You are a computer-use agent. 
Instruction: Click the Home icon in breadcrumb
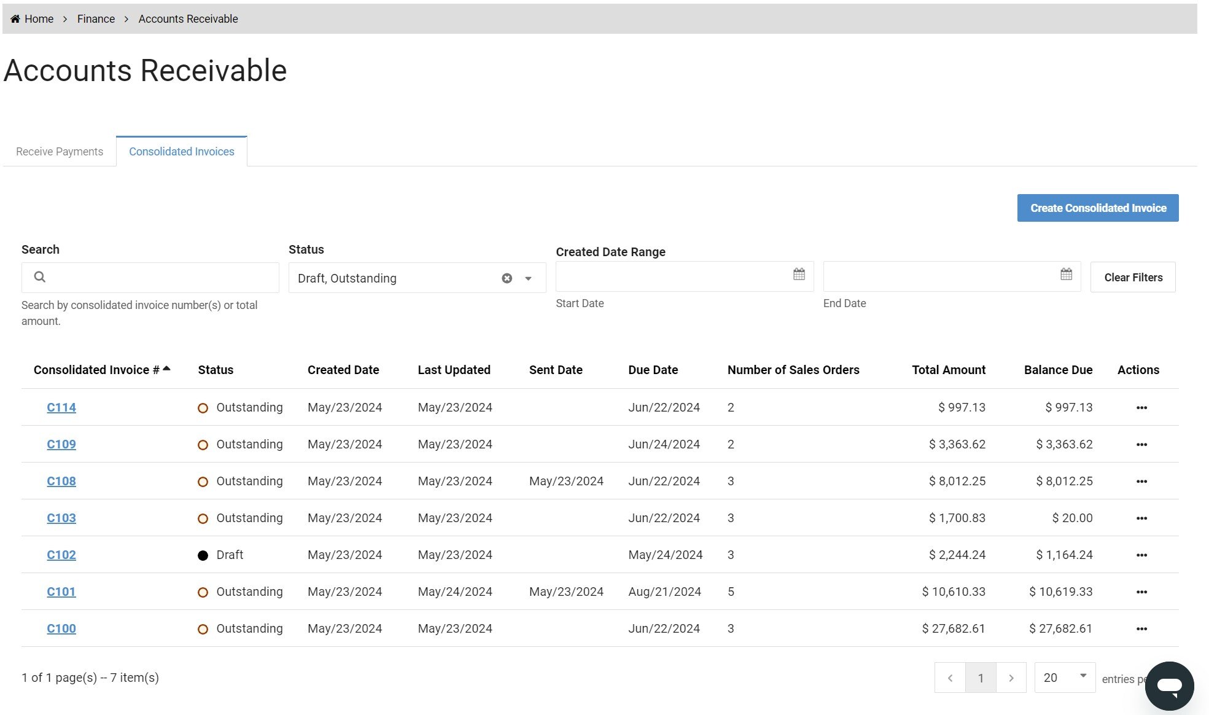tap(15, 19)
